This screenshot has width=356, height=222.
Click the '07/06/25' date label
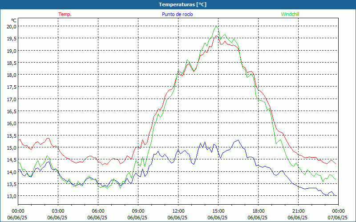coord(338,218)
